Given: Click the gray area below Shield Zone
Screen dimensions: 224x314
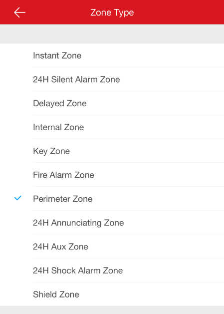Looking at the screenshot, I should (x=112, y=310).
